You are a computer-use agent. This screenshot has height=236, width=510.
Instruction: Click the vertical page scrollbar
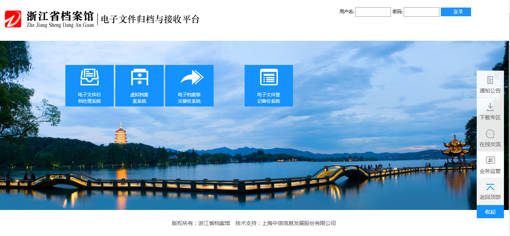click(x=508, y=113)
